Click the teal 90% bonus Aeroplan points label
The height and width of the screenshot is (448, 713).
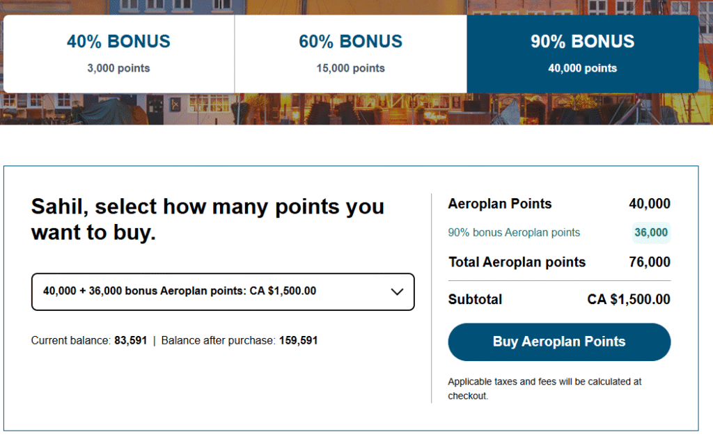tap(514, 232)
